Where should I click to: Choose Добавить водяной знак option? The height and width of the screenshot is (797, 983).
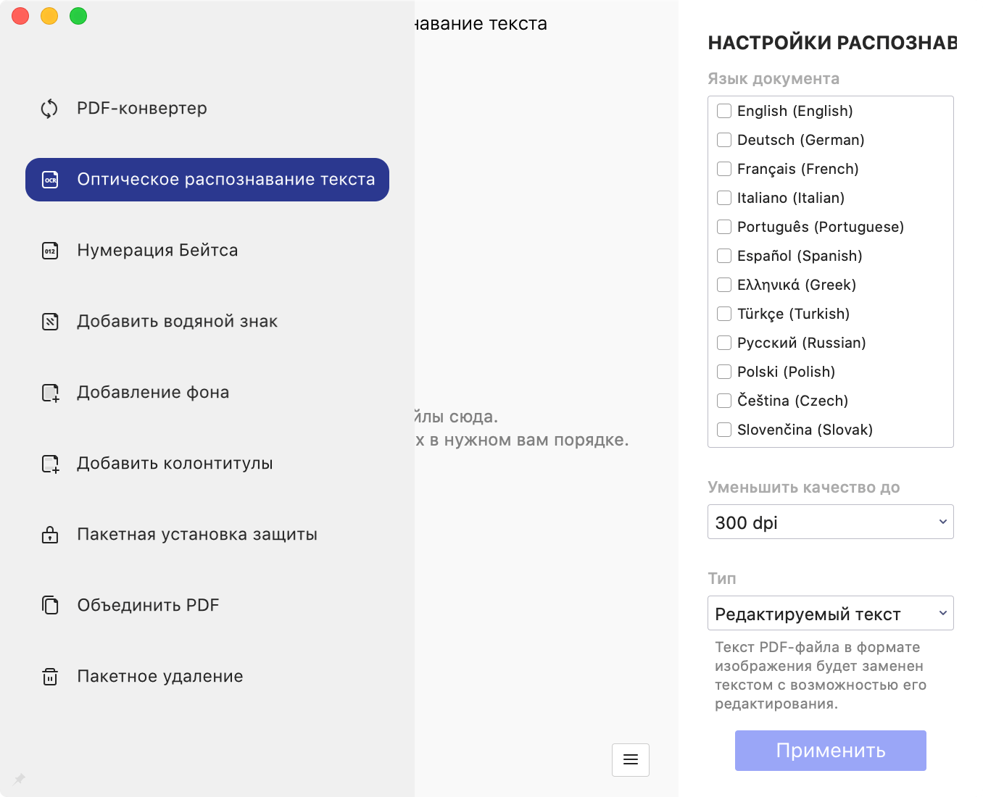coord(207,322)
